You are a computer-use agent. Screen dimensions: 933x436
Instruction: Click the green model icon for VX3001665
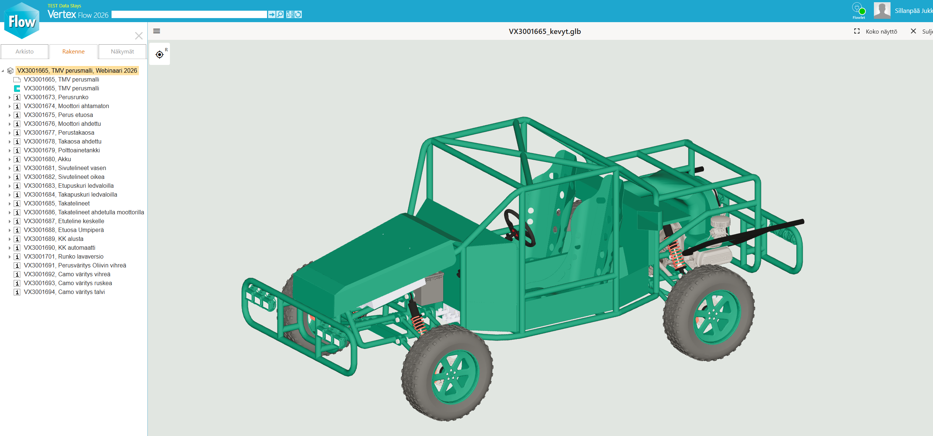click(17, 89)
